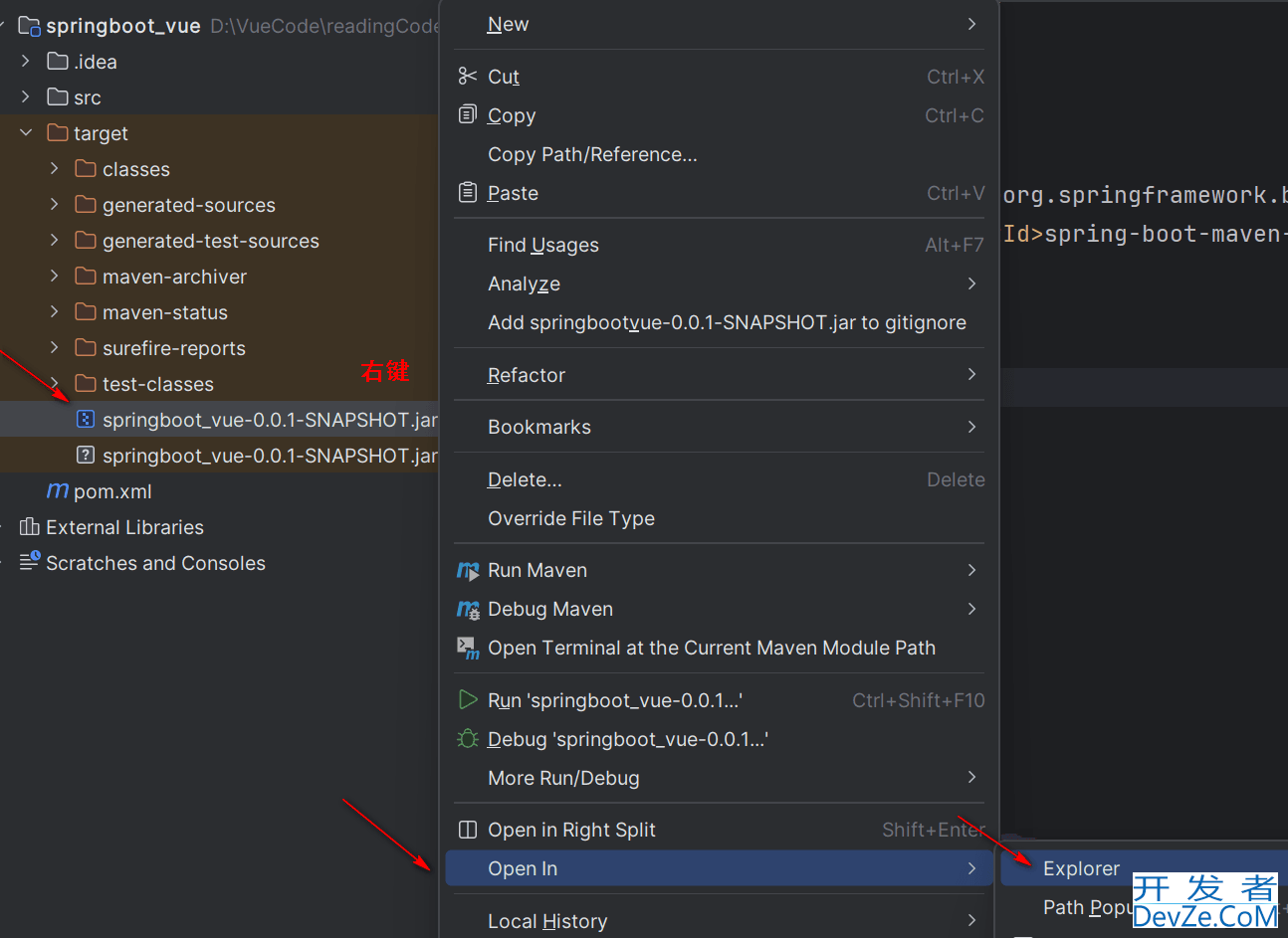Click the Copy clipboard icon
The image size is (1288, 938).
coord(467,114)
